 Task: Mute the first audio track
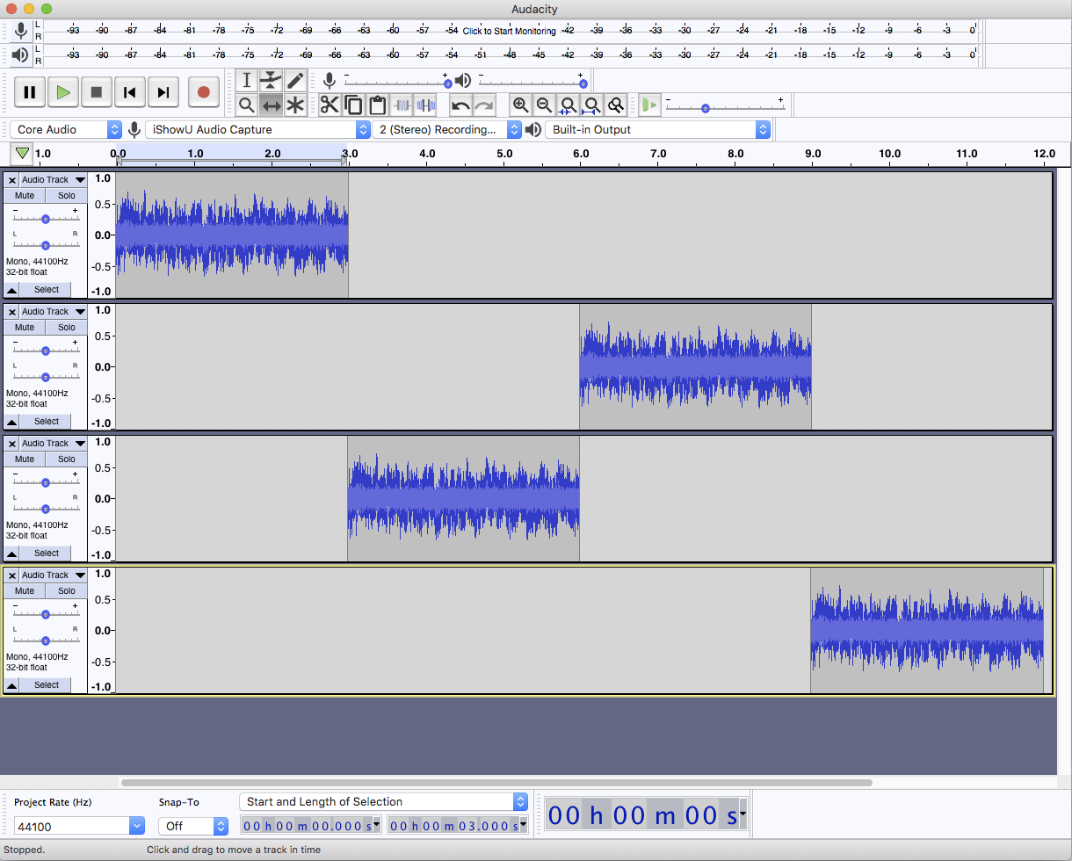click(24, 195)
